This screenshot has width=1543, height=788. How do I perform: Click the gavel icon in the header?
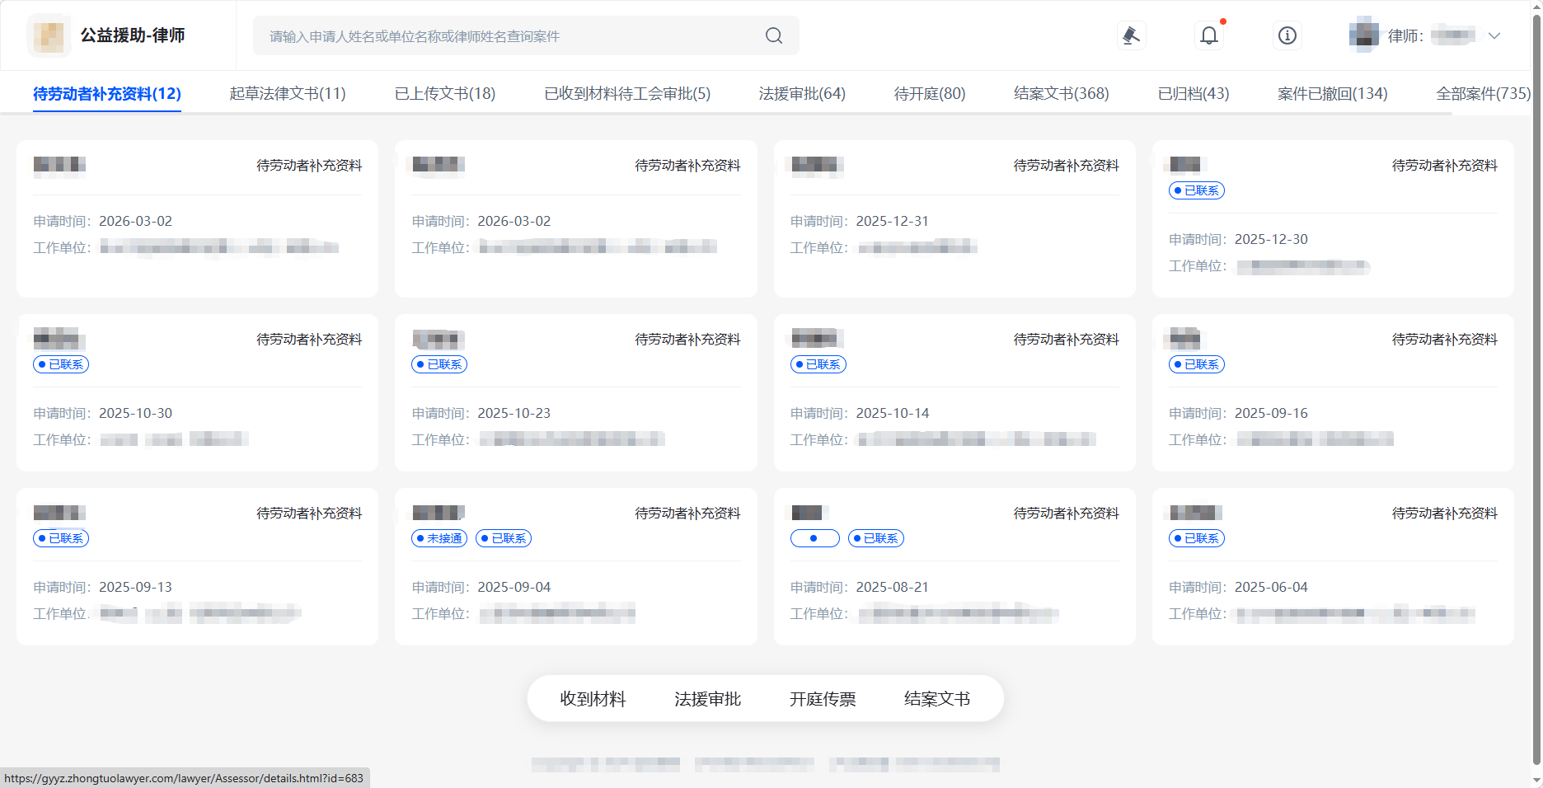(1131, 35)
